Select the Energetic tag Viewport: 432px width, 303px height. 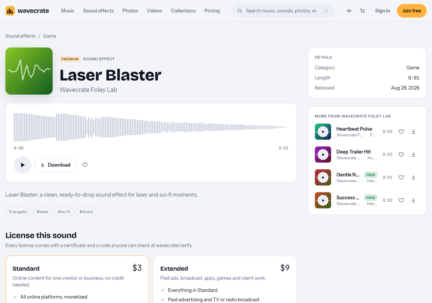pyautogui.click(x=18, y=212)
